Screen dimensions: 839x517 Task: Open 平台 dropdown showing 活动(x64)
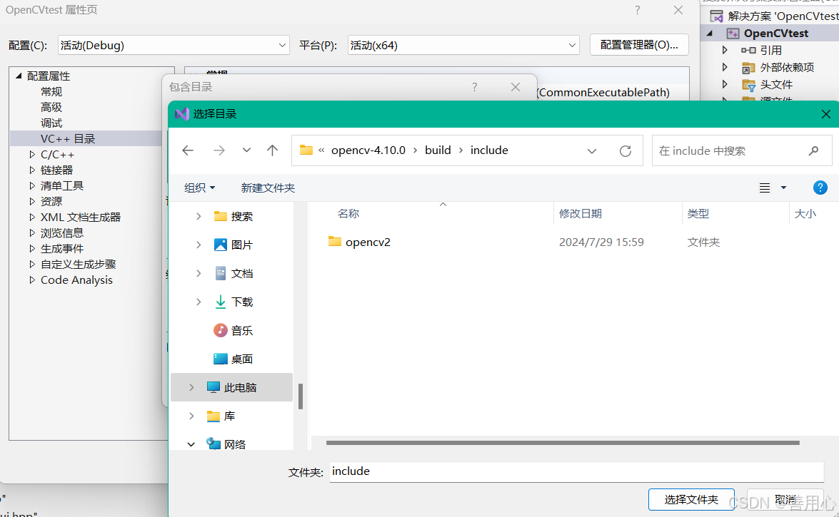463,46
